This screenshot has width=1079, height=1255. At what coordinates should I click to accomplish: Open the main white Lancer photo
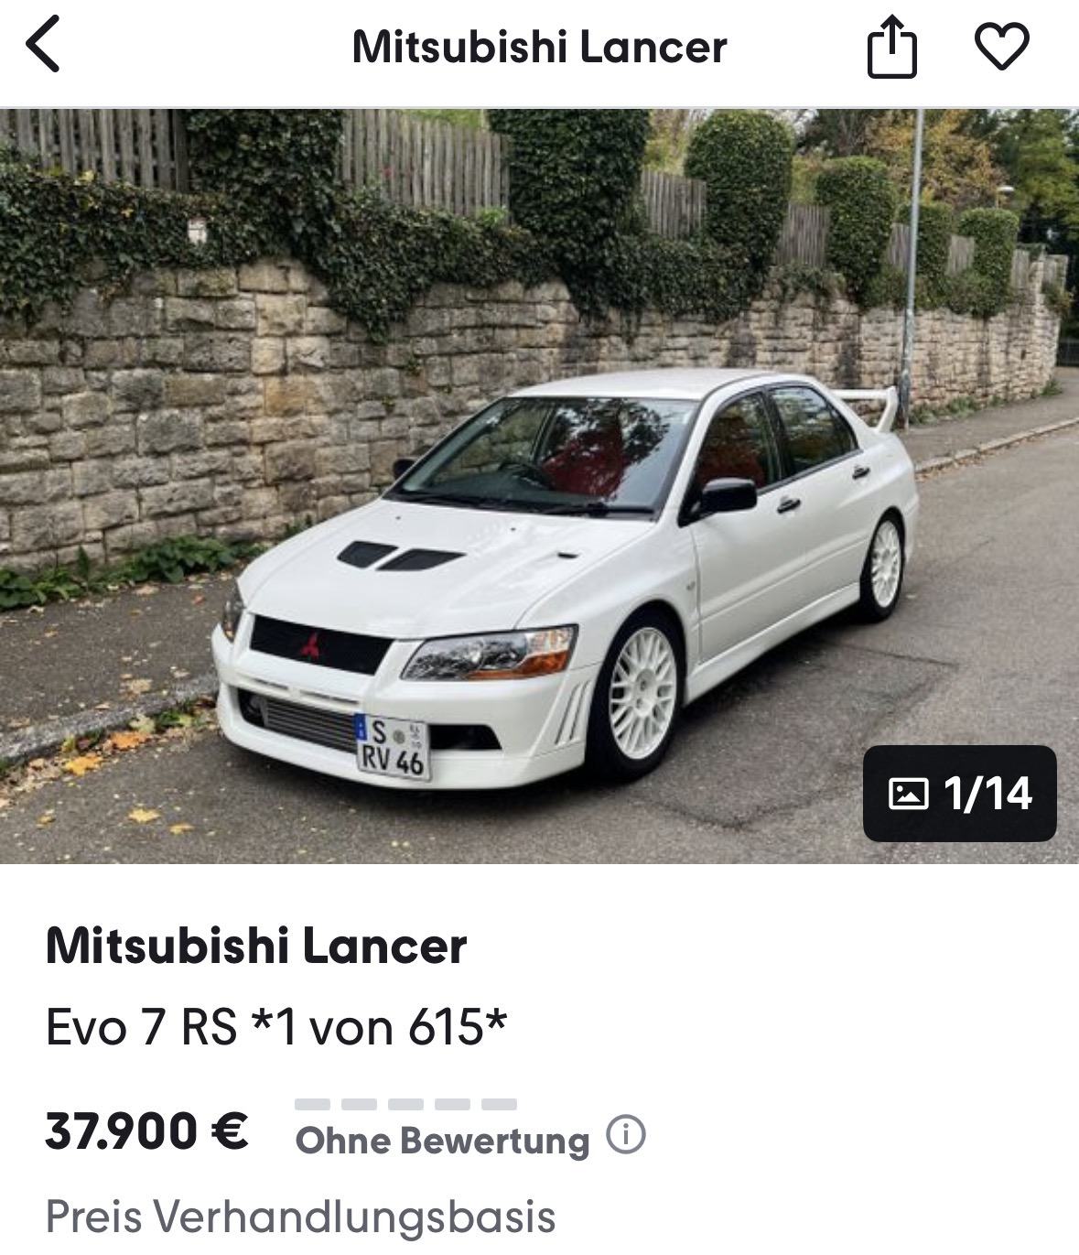[x=539, y=486]
